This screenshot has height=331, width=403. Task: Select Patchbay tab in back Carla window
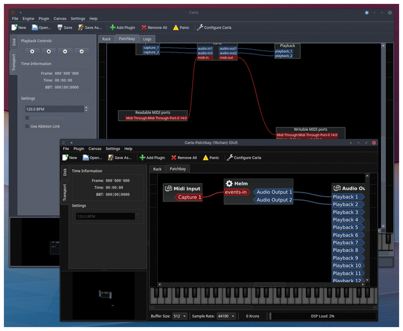pyautogui.click(x=127, y=38)
